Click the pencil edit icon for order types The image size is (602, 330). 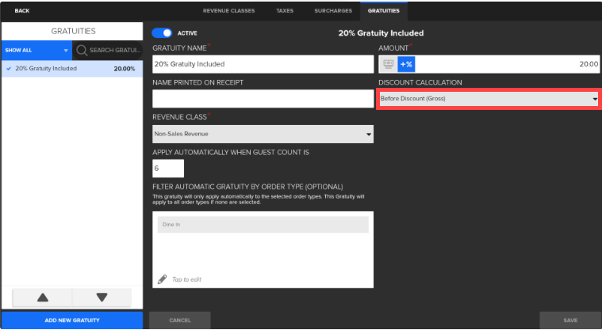point(163,279)
